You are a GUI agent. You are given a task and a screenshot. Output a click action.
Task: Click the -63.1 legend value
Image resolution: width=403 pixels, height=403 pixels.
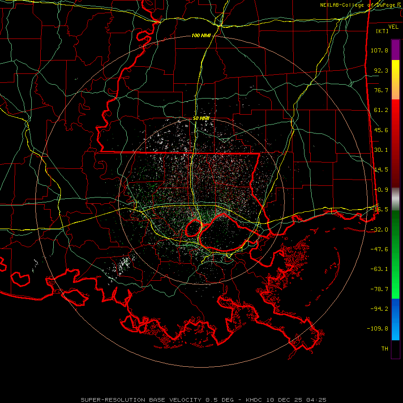[x=379, y=269]
